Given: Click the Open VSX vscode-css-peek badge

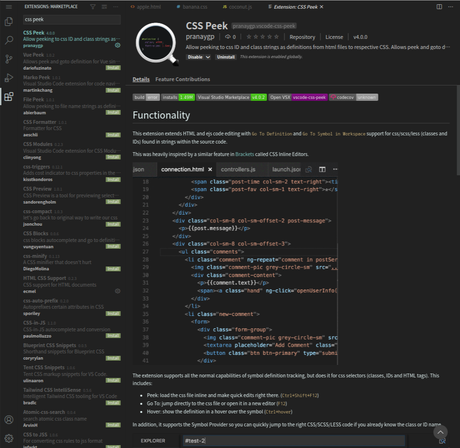Looking at the screenshot, I should click(x=298, y=97).
